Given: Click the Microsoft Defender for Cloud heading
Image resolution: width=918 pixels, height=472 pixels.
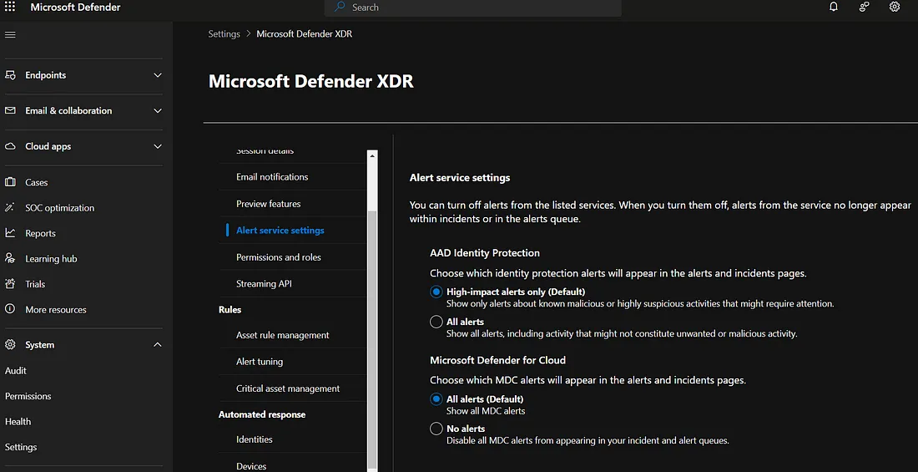Looking at the screenshot, I should tap(497, 360).
